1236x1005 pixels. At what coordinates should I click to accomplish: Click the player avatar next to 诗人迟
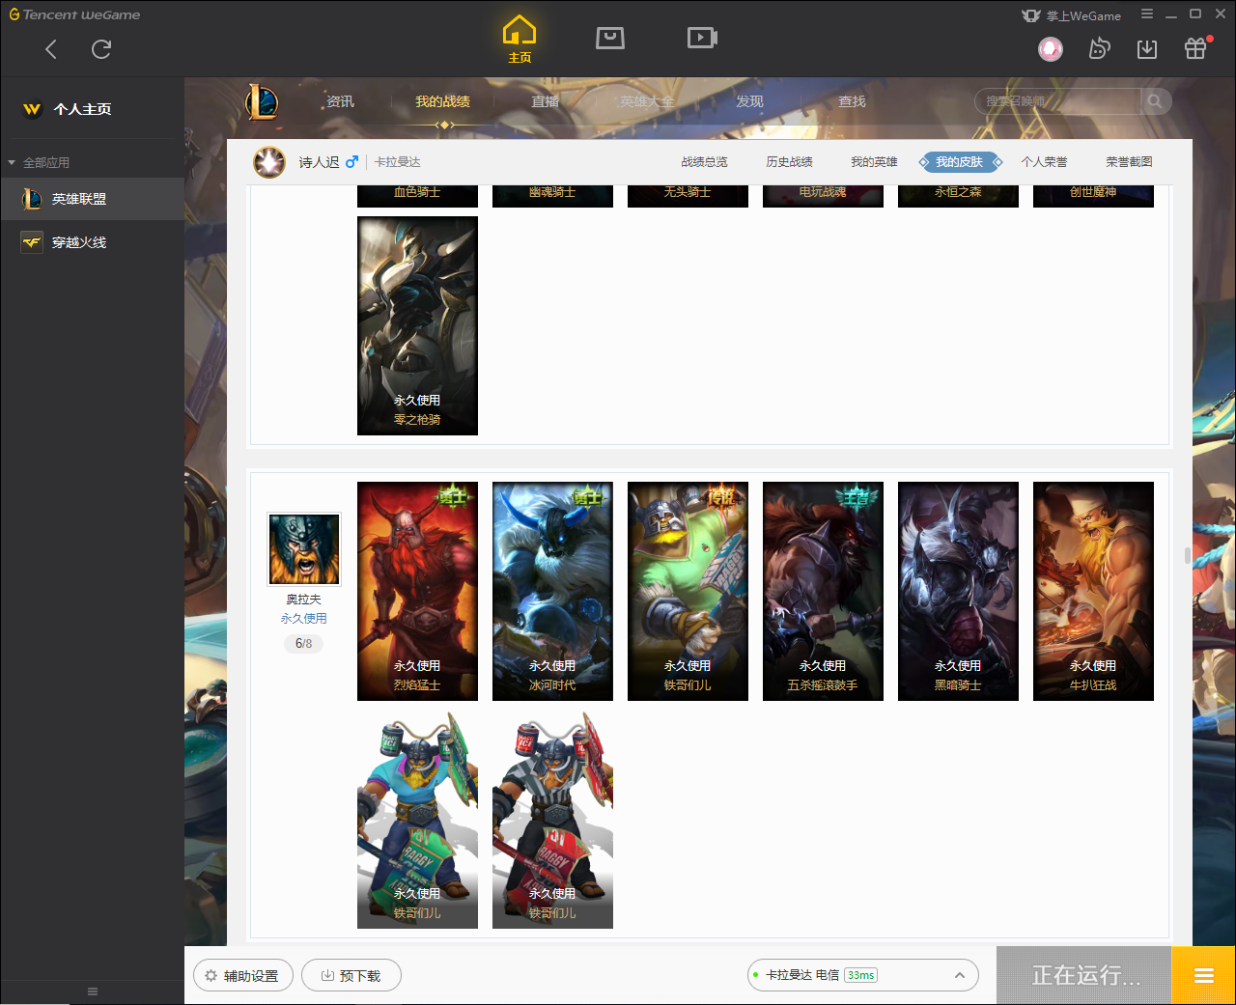[269, 162]
